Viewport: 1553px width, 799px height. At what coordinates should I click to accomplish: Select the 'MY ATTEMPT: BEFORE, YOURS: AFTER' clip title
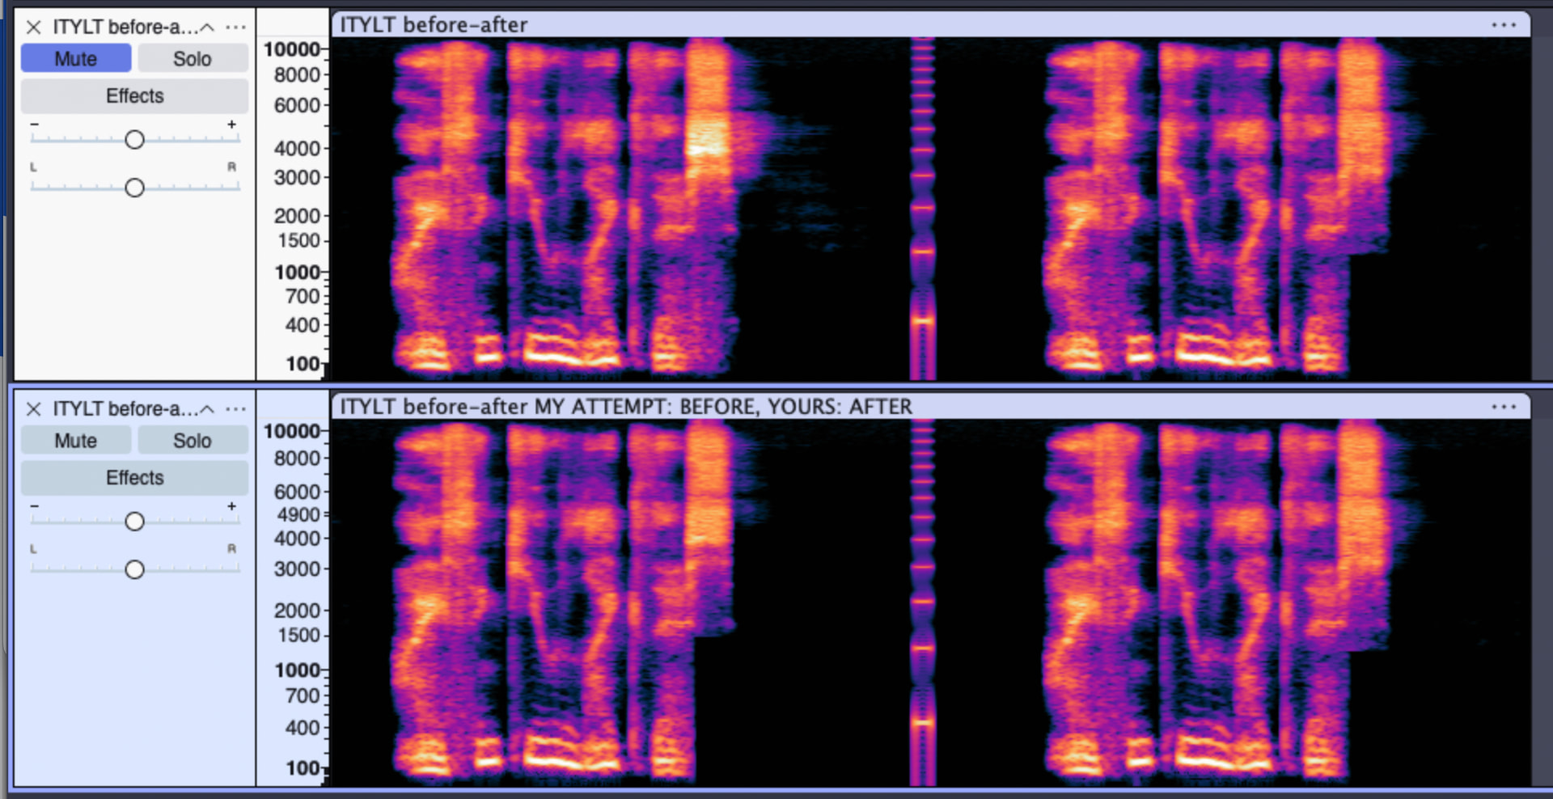click(625, 407)
